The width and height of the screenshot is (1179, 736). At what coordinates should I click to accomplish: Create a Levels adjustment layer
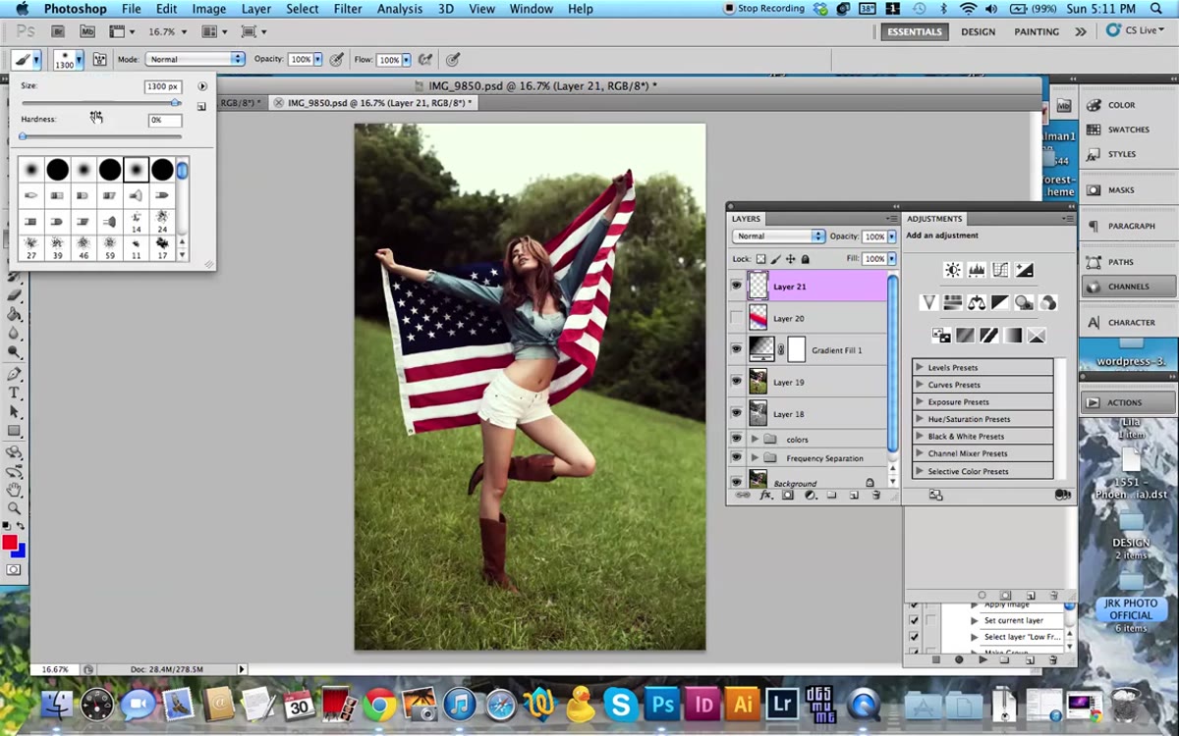coord(977,270)
